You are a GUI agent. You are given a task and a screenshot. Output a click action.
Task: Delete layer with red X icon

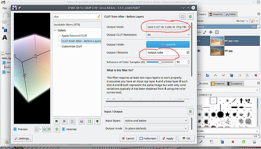point(256,75)
